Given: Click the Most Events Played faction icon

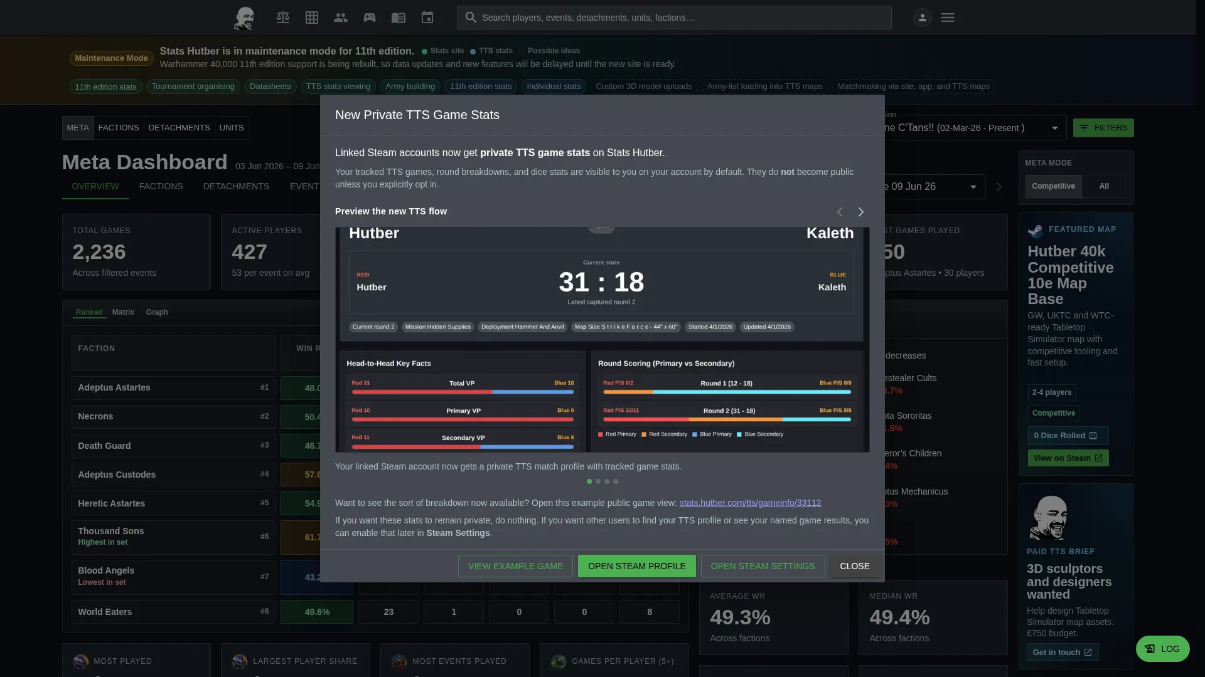Looking at the screenshot, I should pos(399,661).
